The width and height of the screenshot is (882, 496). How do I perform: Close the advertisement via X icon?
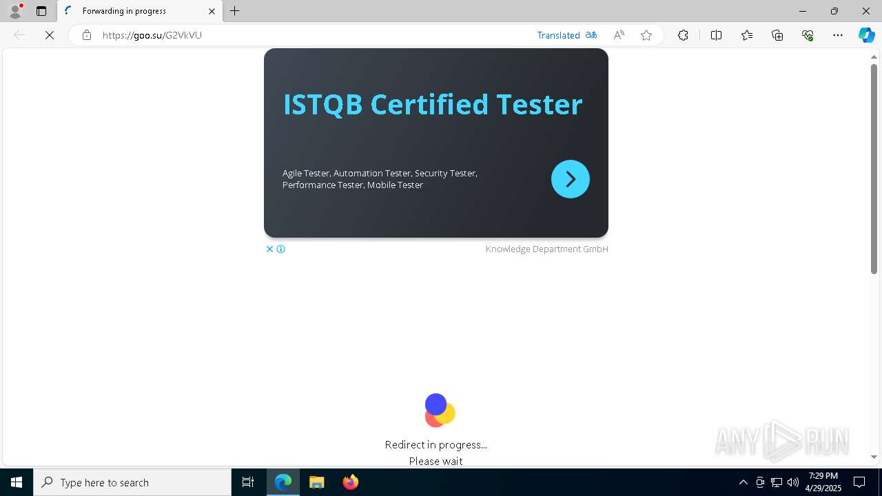click(x=270, y=249)
